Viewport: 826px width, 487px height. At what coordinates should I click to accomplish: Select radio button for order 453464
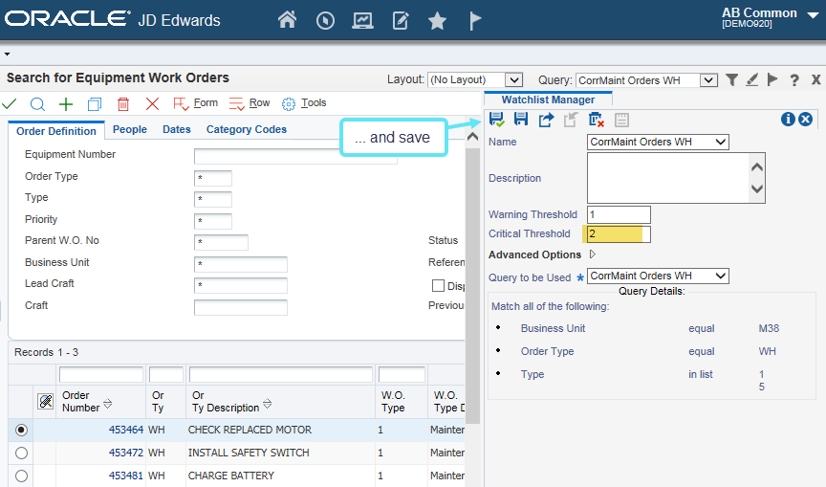pyautogui.click(x=21, y=431)
